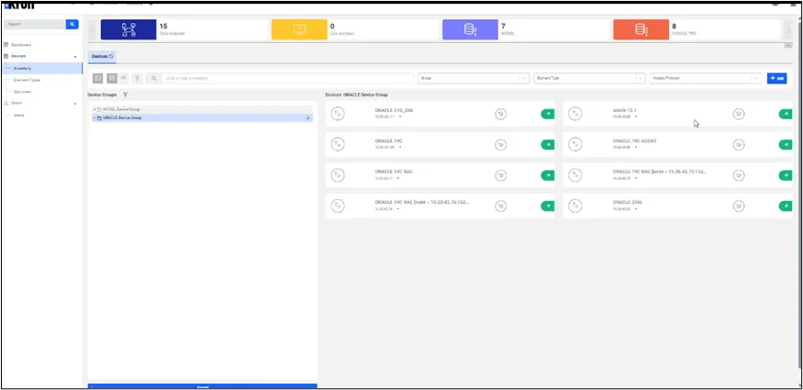This screenshot has height=390, width=803.
Task: Click the blue sidebar search magnifier button
Action: click(x=72, y=24)
